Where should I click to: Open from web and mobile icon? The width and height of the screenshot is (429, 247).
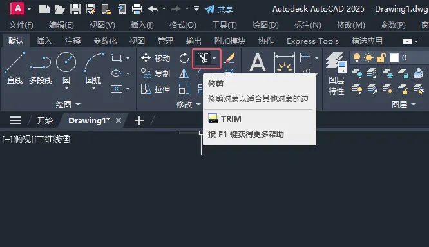106,9
